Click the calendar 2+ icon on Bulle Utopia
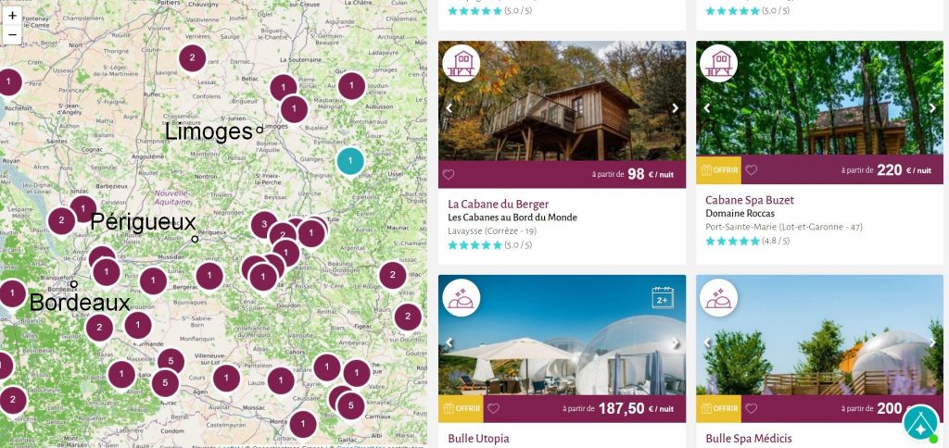 663,297
